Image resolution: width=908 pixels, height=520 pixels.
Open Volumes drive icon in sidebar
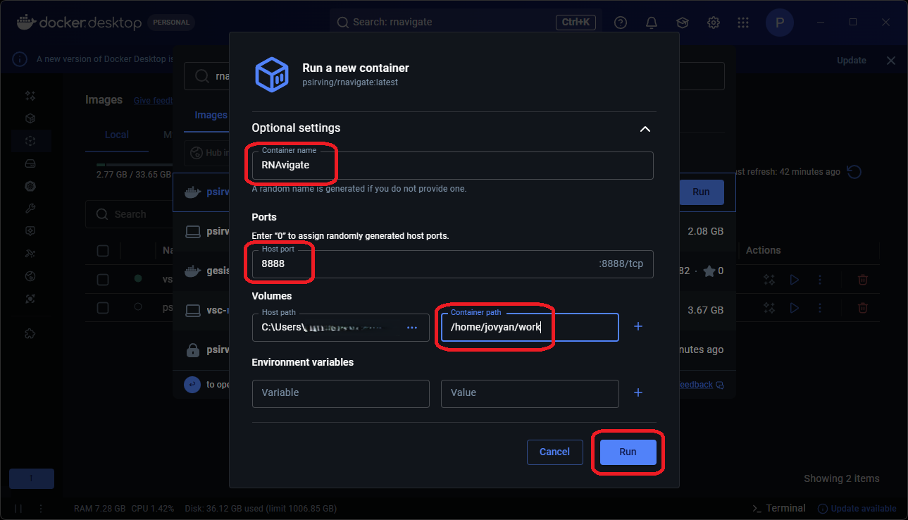[30, 163]
